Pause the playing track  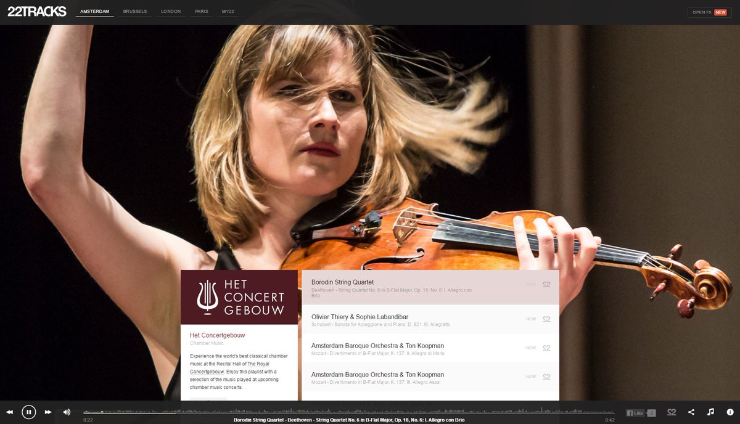(x=29, y=412)
